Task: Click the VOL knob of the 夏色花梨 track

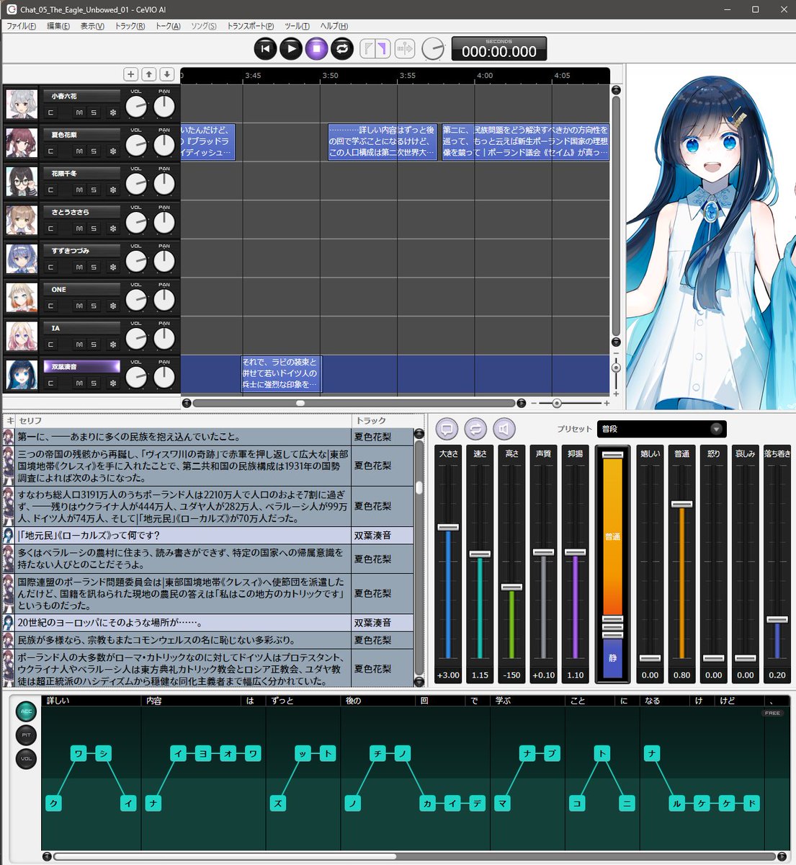Action: (x=136, y=146)
